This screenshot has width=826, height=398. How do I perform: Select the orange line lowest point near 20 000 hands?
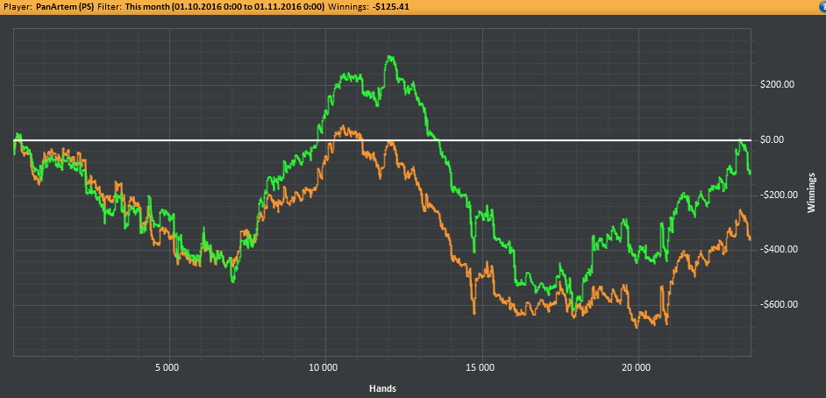637,326
